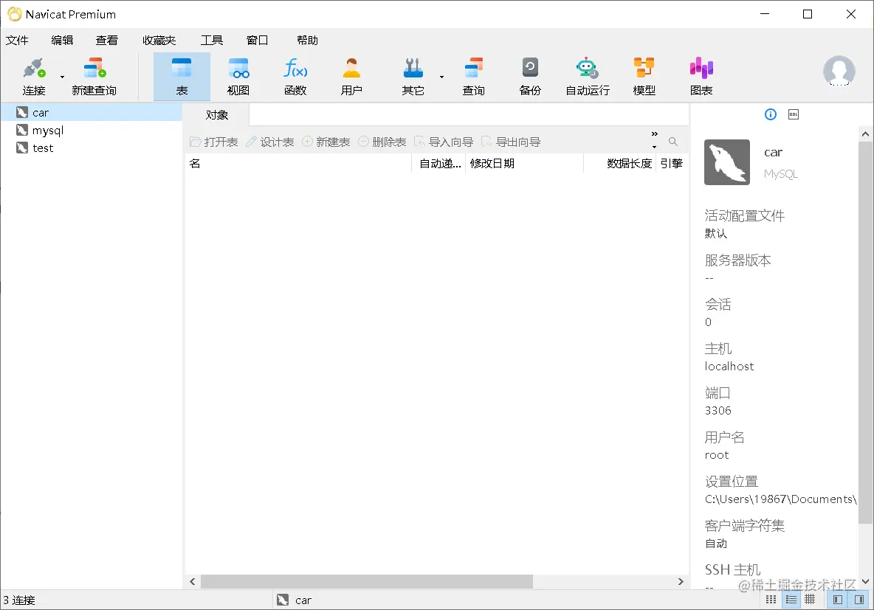874x610 pixels.
Task: Click the car MySQL dolphin thumbnail
Action: coord(727,162)
